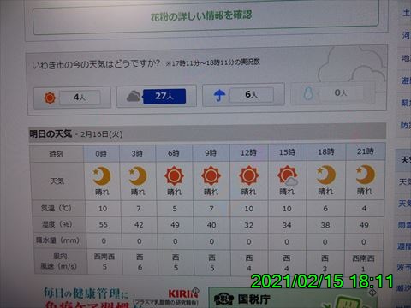Image resolution: width=411 pixels, height=308 pixels.
Task: Click the 21時 moon weather icon
Action: tap(366, 175)
